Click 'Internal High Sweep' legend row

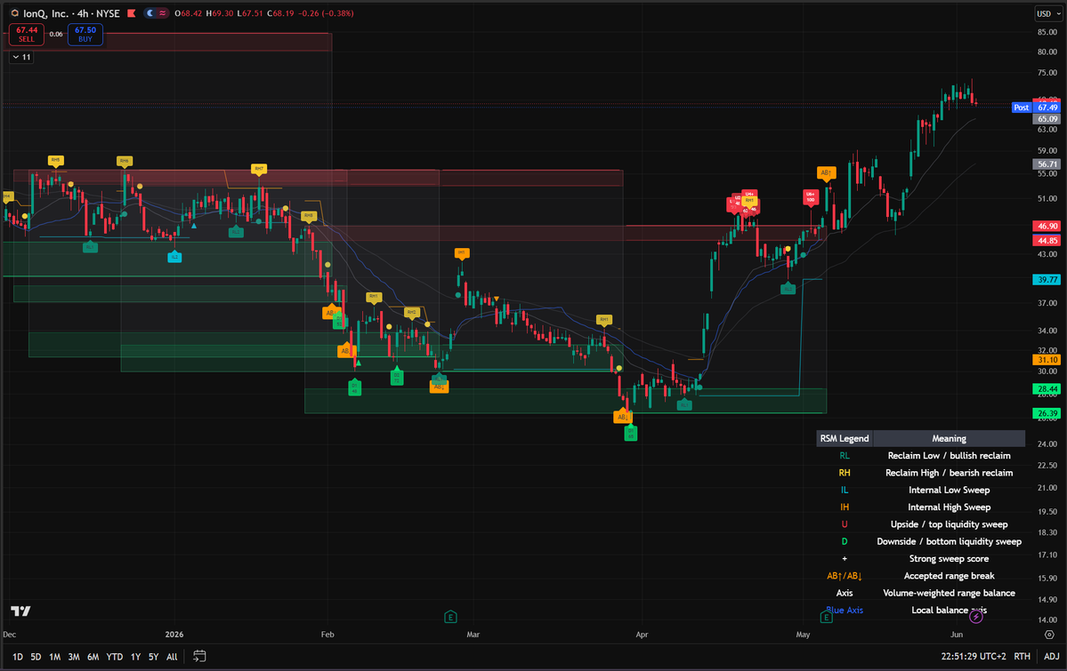tap(921, 507)
